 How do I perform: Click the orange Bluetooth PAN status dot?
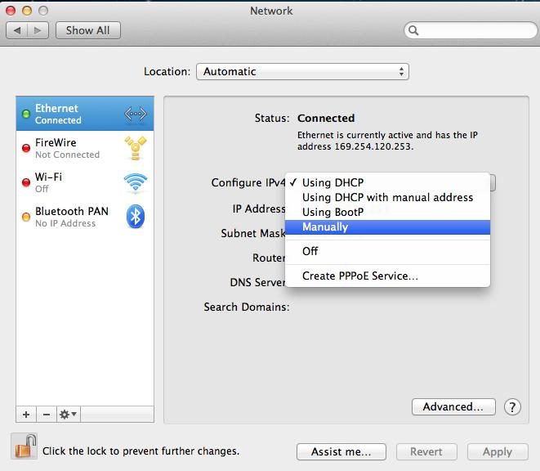pyautogui.click(x=26, y=217)
